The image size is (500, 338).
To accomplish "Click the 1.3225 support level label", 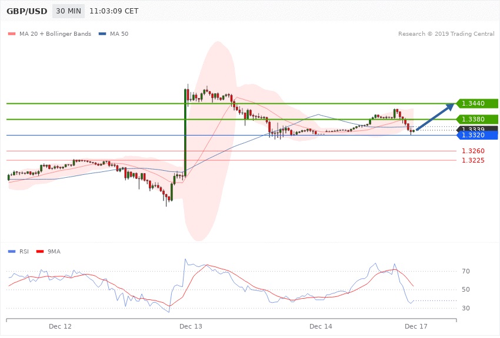I will 472,160.
